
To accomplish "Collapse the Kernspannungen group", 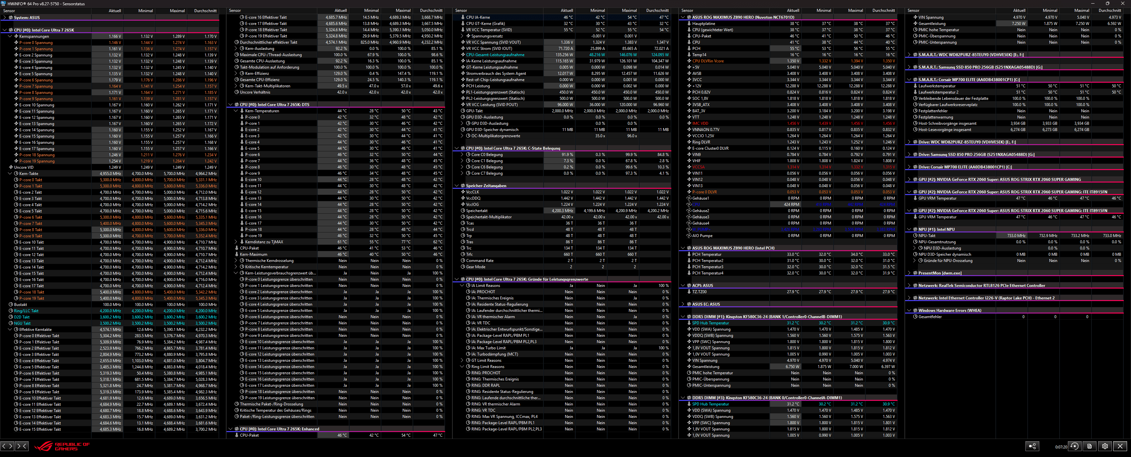I will coord(10,36).
